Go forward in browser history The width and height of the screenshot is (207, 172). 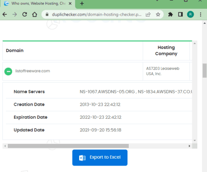(x=15, y=15)
